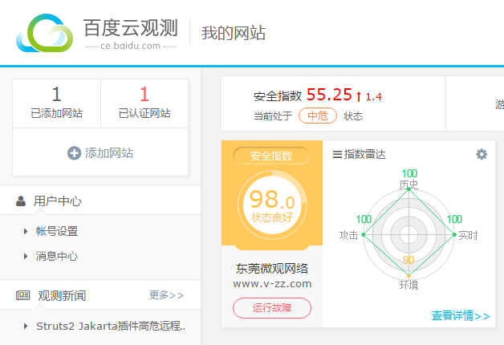This screenshot has width=504, height=345.
Task: Click the red up arrow beside 55.25
Action: [x=359, y=96]
